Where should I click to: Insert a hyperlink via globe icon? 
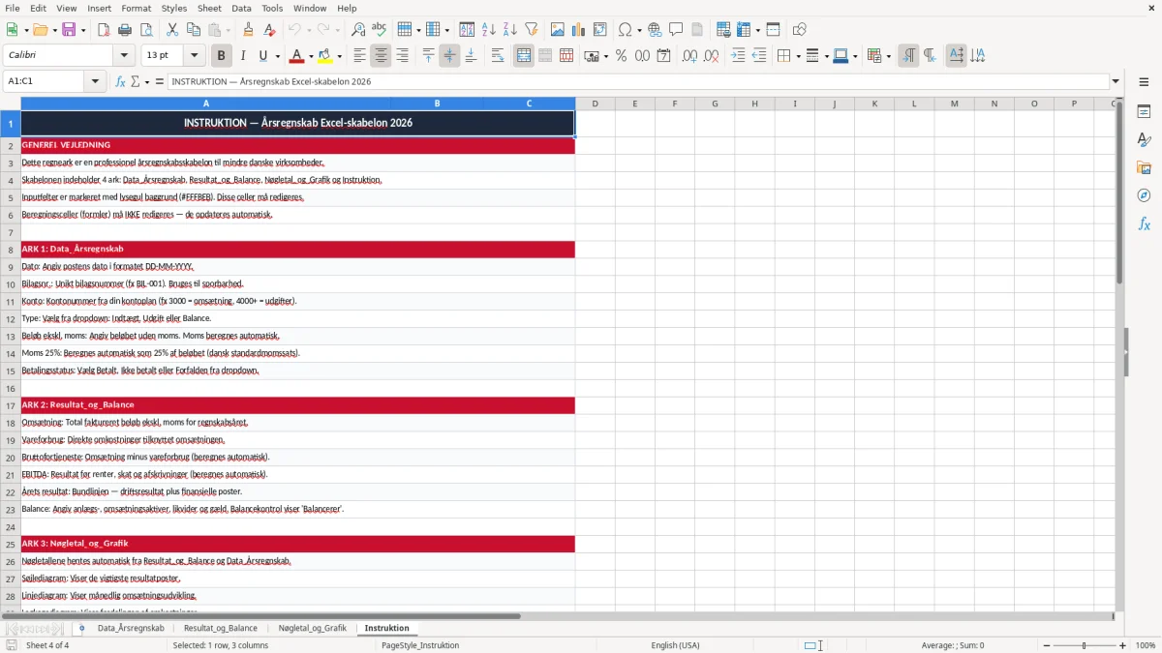click(x=655, y=30)
